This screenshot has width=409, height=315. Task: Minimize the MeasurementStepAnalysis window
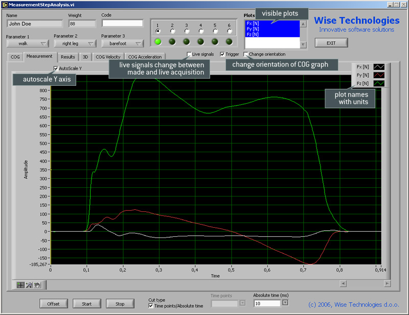coord(390,5)
